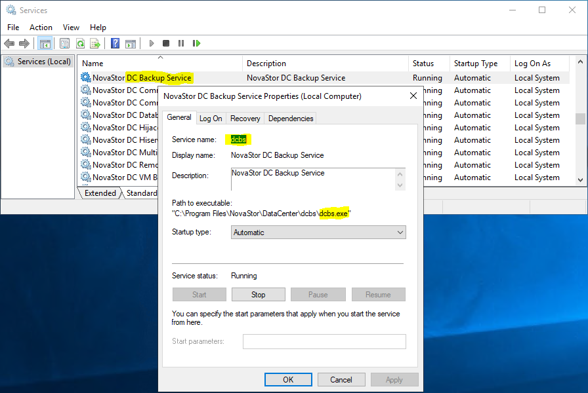
Task: Click the gear icon beside NovaStor DC Multi row
Action: pos(86,152)
